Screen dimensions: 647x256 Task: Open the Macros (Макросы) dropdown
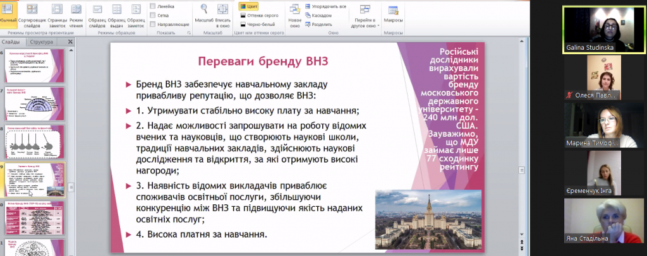[393, 13]
